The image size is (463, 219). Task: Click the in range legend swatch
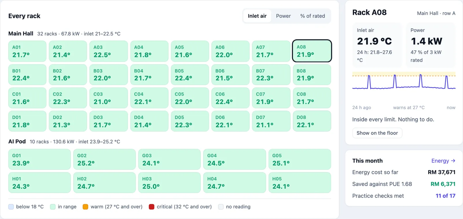click(53, 207)
